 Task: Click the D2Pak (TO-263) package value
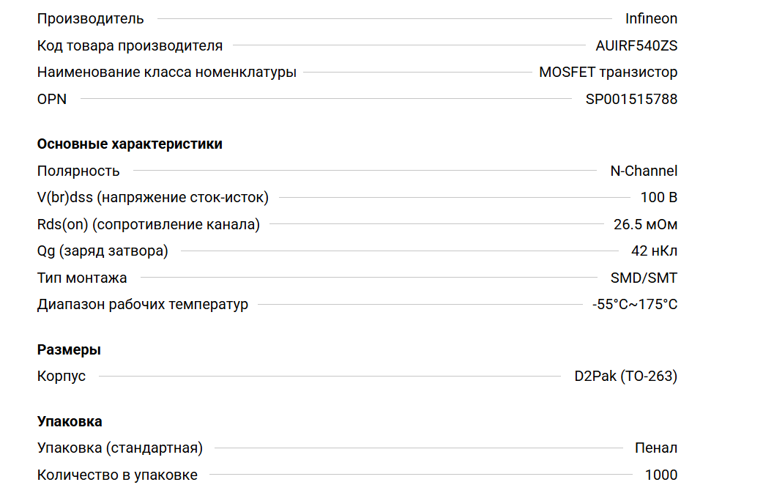pos(625,376)
